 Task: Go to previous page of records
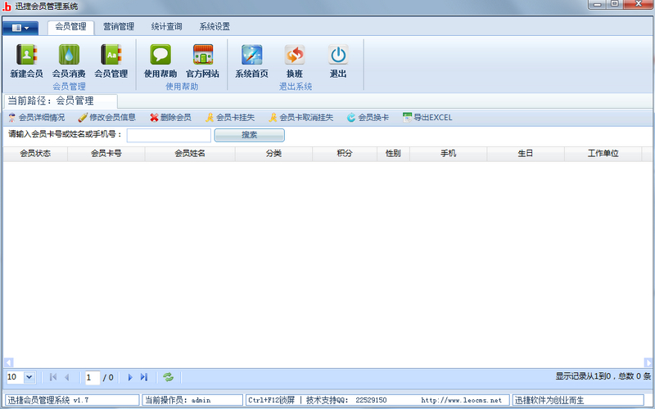[67, 377]
